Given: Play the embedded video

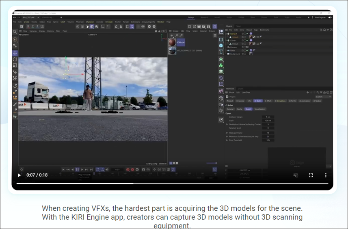Looking at the screenshot, I should coord(19,175).
